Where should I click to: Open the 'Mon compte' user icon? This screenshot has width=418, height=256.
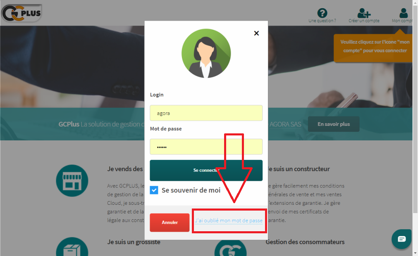(x=404, y=13)
